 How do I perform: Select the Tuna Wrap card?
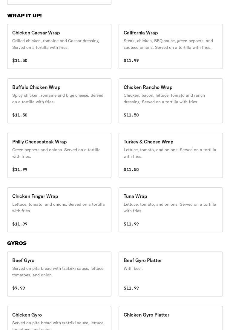pyautogui.click(x=171, y=210)
